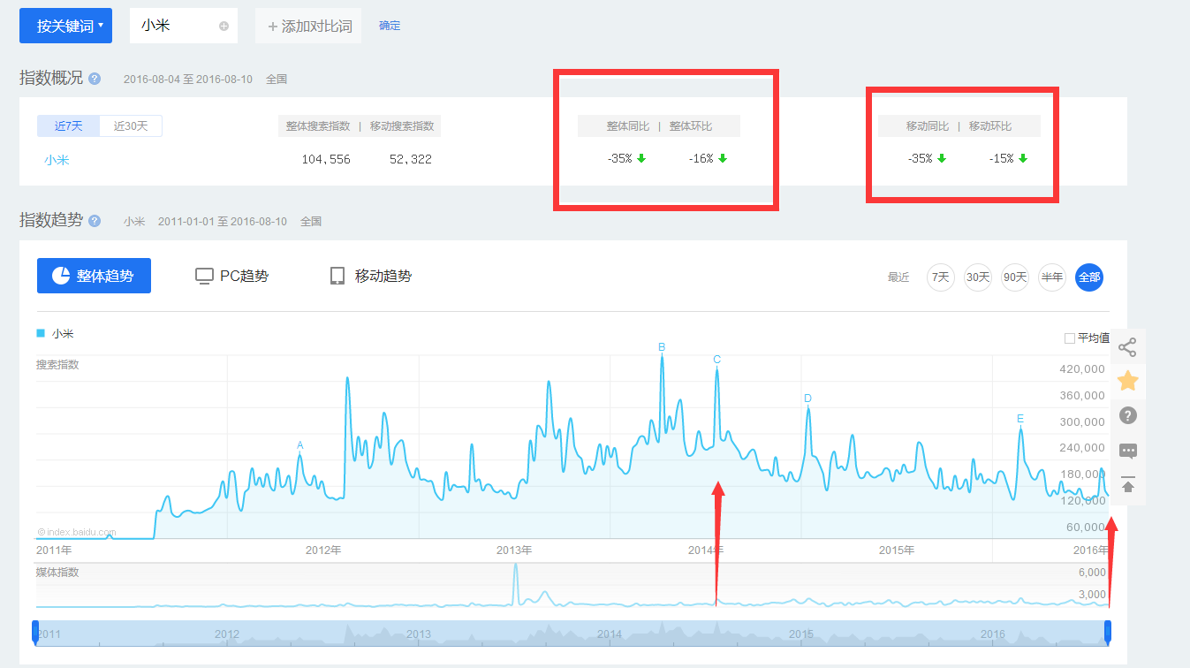Image resolution: width=1190 pixels, height=668 pixels.
Task: Click the 小米 keyword input field
Action: coord(184,26)
